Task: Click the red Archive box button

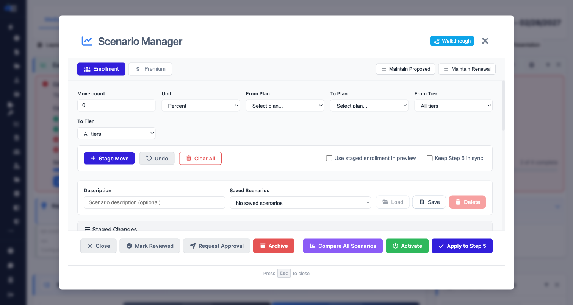Action: [274, 246]
